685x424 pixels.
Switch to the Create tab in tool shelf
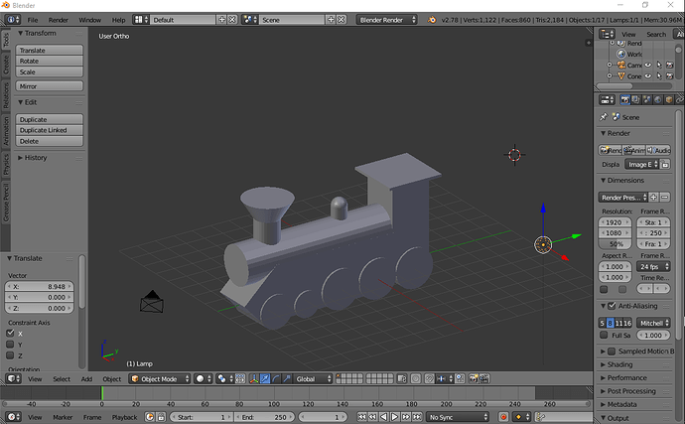pos(5,65)
